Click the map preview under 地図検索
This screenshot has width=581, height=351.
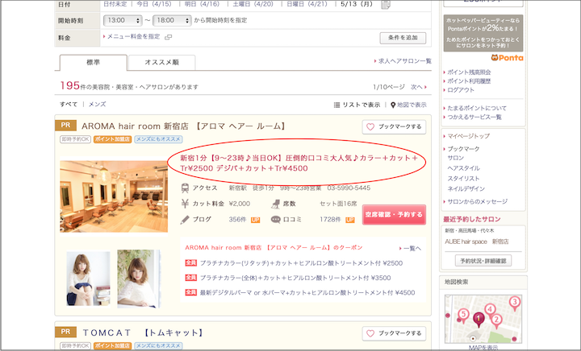(483, 316)
